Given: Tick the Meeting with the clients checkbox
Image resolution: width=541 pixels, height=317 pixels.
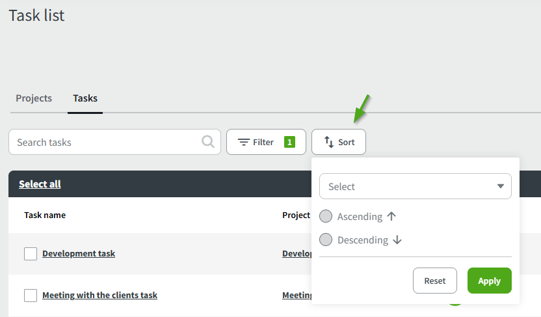Looking at the screenshot, I should [x=31, y=296].
